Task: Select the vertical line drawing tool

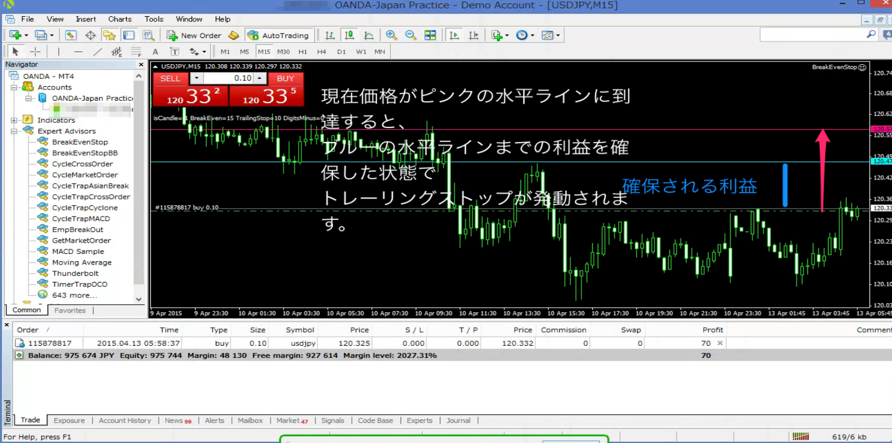Action: point(58,51)
